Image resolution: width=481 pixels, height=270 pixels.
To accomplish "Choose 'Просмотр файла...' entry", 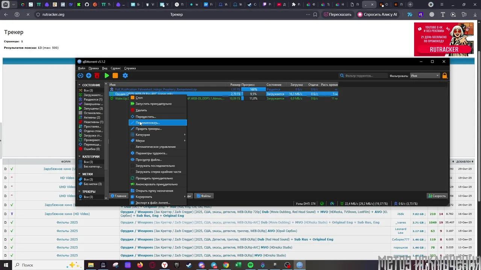I will pyautogui.click(x=158, y=160).
